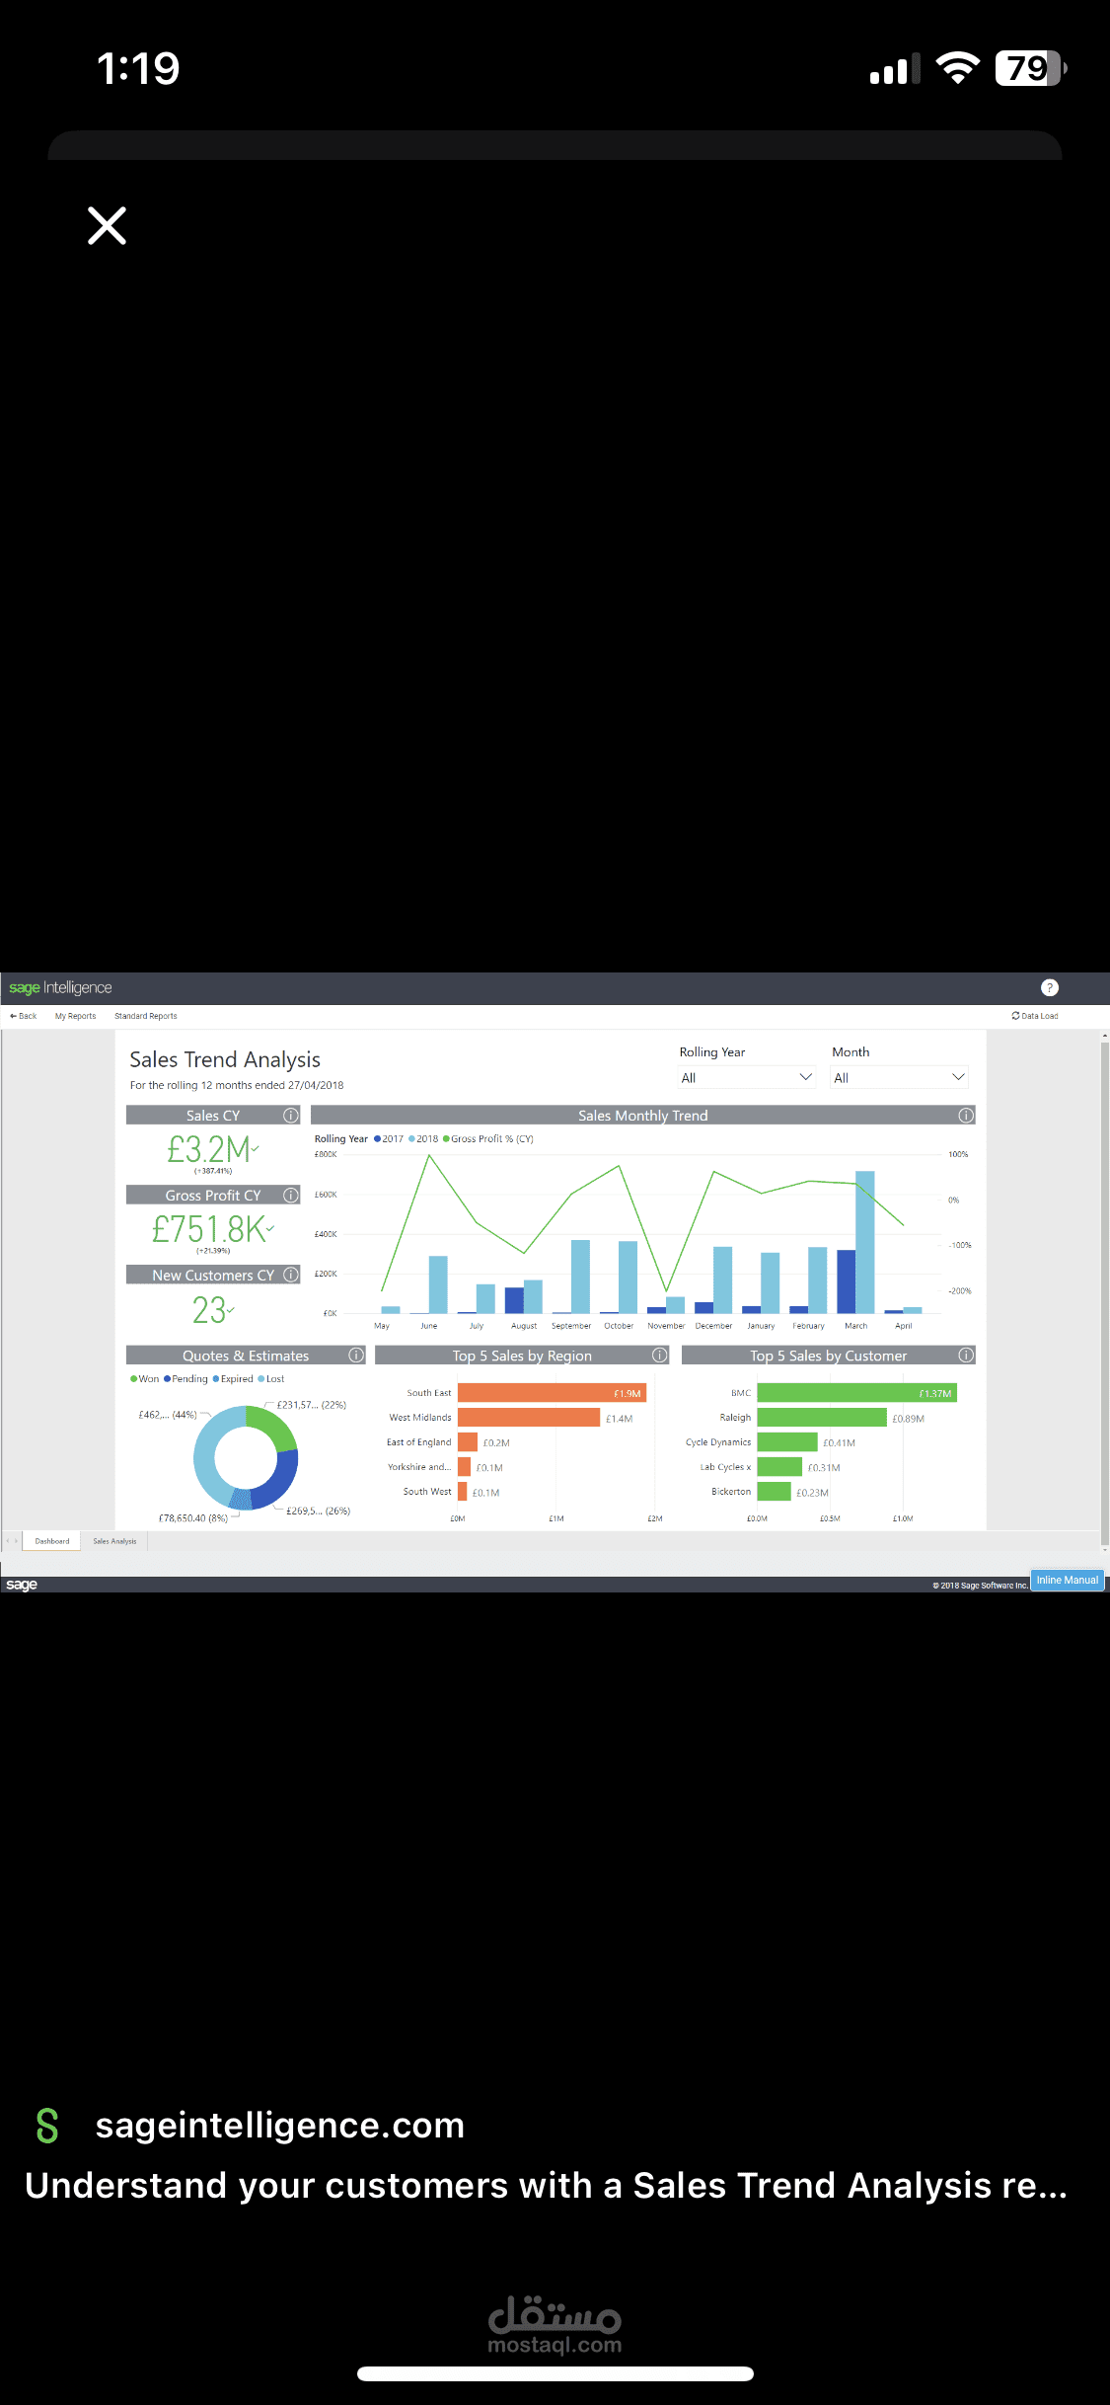Click the June 2018 bar
1110x2405 pixels.
[x=438, y=1284]
